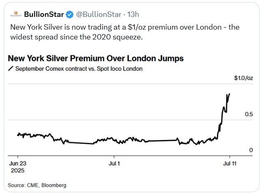Open the @BullionStar handle link
This screenshot has height=193, width=262.
click(x=98, y=14)
